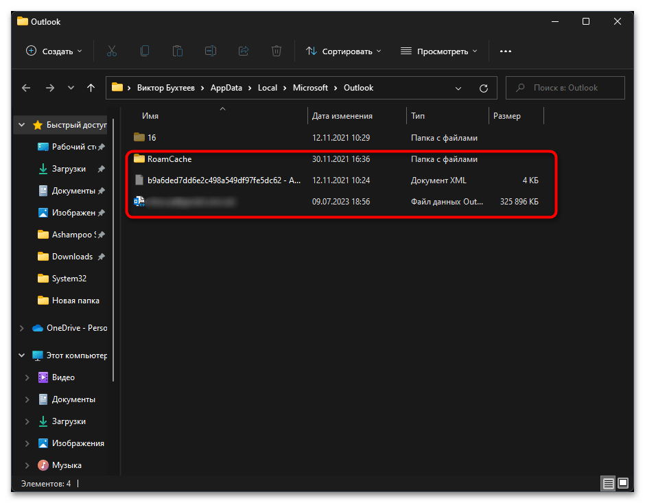Click the Элементов: 4 status text
The width and height of the screenshot is (645, 503).
click(x=46, y=484)
